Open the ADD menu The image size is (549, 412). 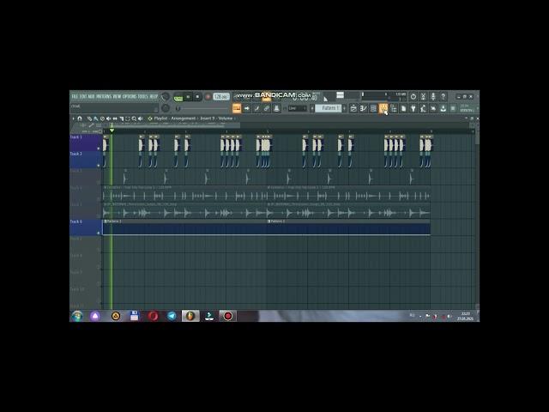pos(92,96)
